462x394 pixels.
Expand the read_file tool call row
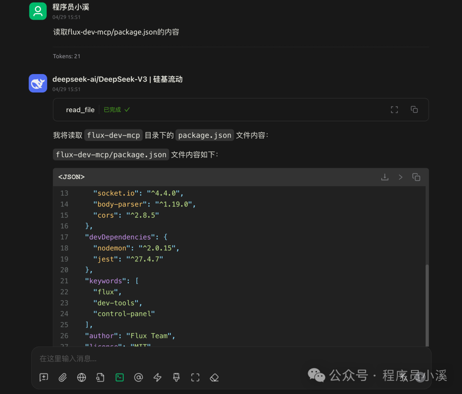pyautogui.click(x=241, y=110)
